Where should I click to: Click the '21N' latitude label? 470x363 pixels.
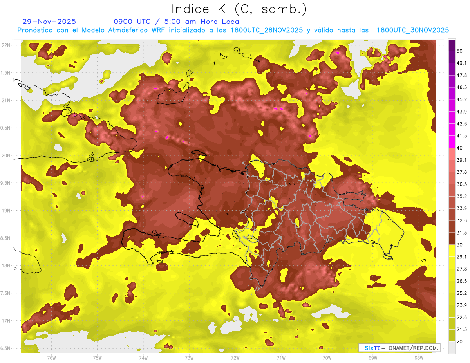6,101
